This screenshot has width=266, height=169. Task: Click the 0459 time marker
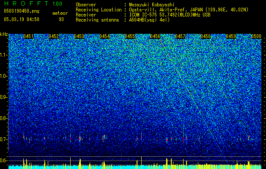click(x=231, y=36)
